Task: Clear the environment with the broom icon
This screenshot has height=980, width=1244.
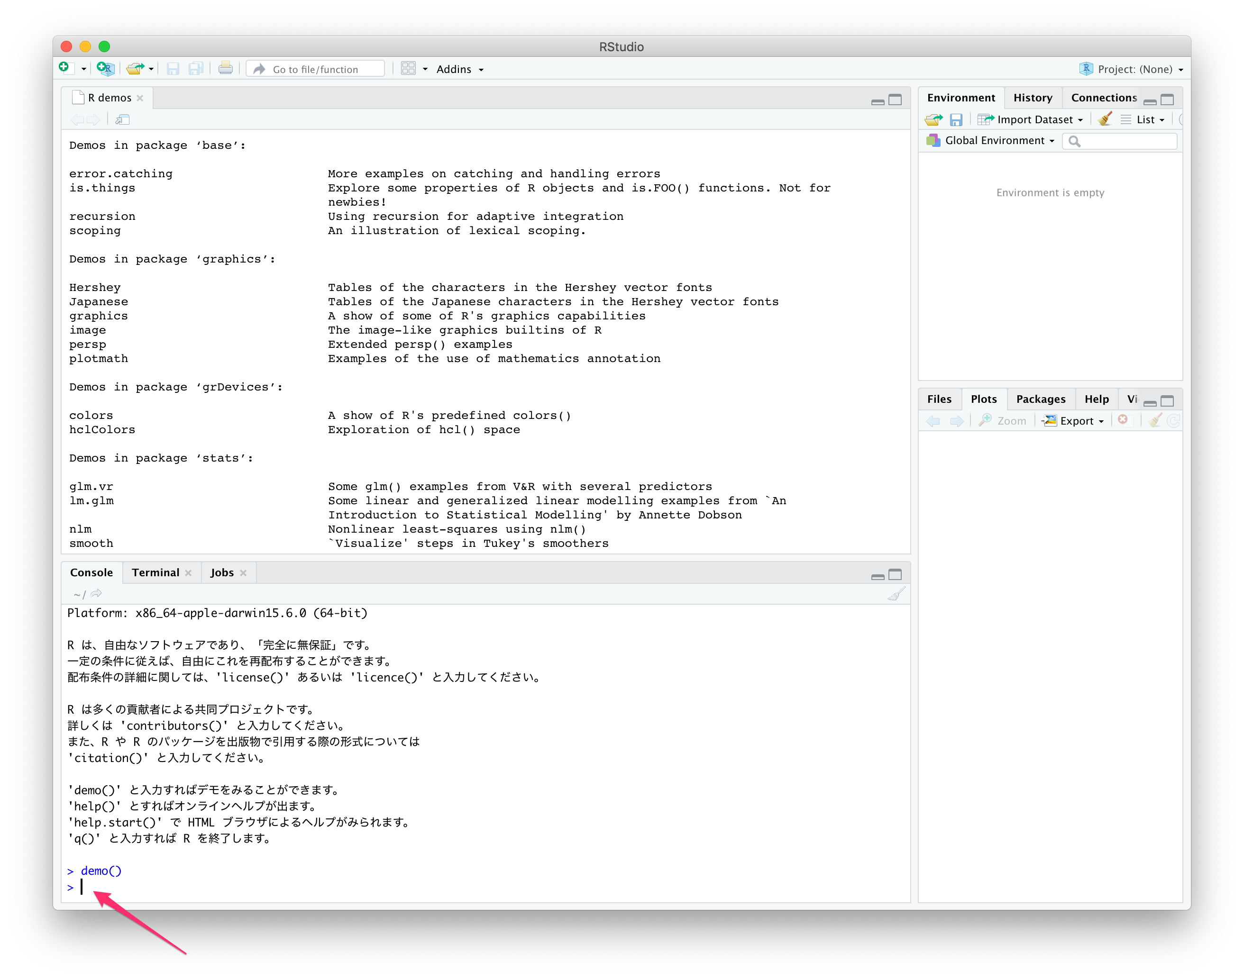Action: pos(1105,119)
